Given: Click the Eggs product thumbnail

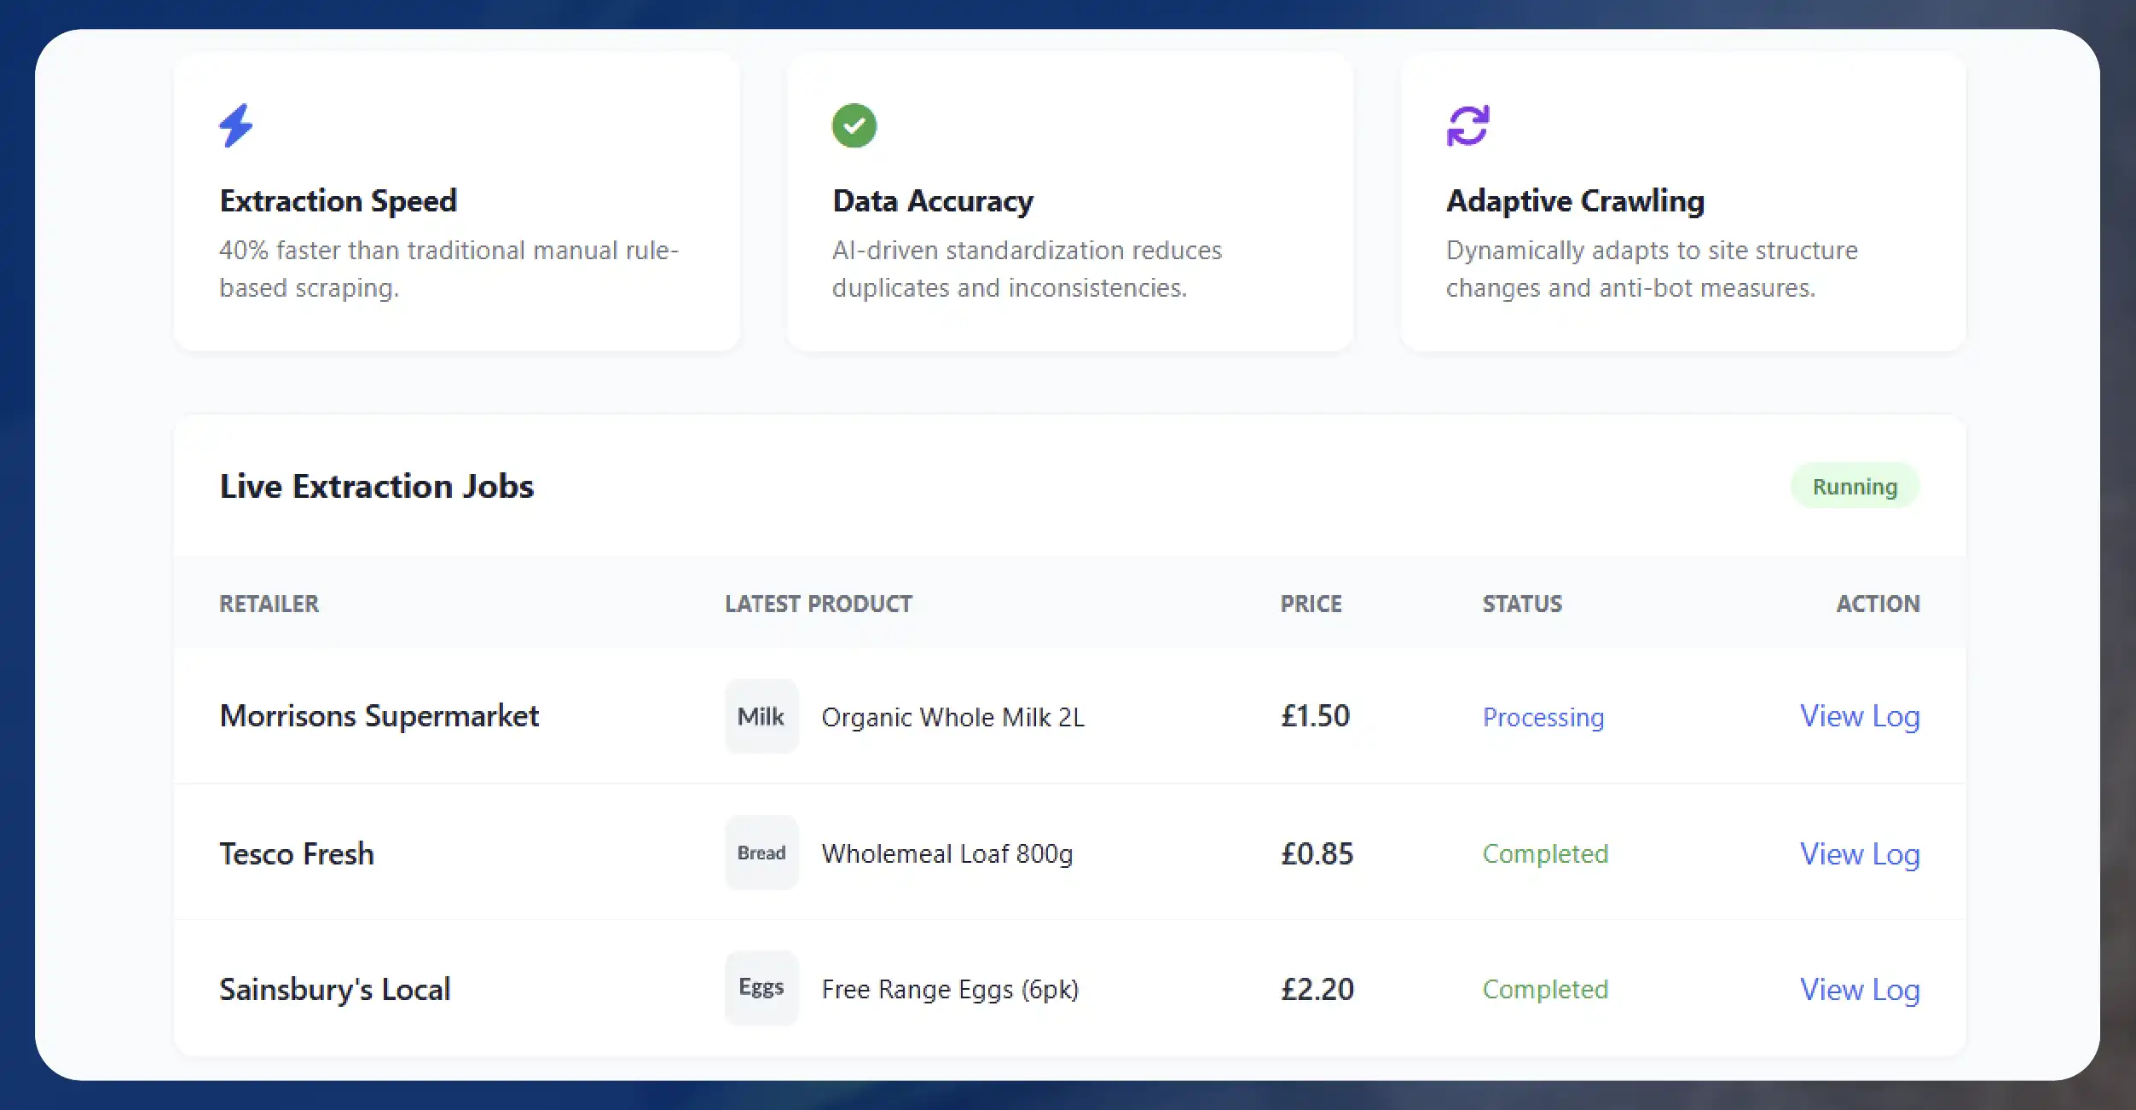Looking at the screenshot, I should click(761, 987).
